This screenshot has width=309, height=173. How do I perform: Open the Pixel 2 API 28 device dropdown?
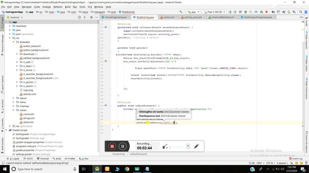(214, 12)
